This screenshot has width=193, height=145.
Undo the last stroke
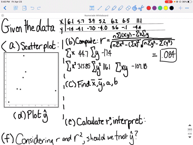[32, 8]
